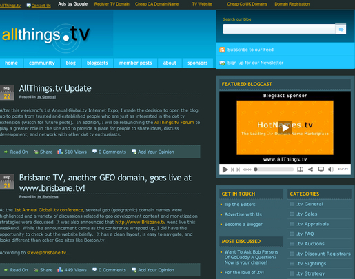Skip to next track in player
Screen dimensions: 355x279
coord(239,169)
